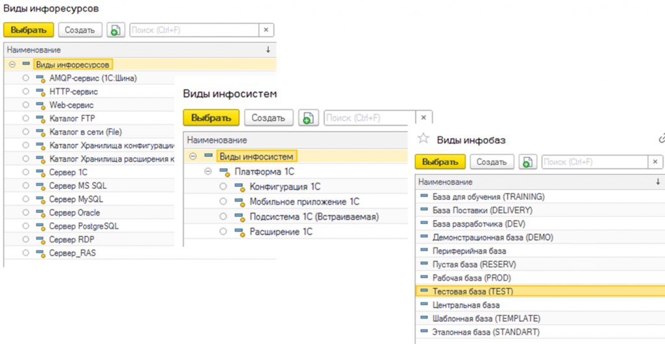This screenshot has height=344, width=665.
Task: Collapse the Платформа 1С group
Action: point(208,171)
